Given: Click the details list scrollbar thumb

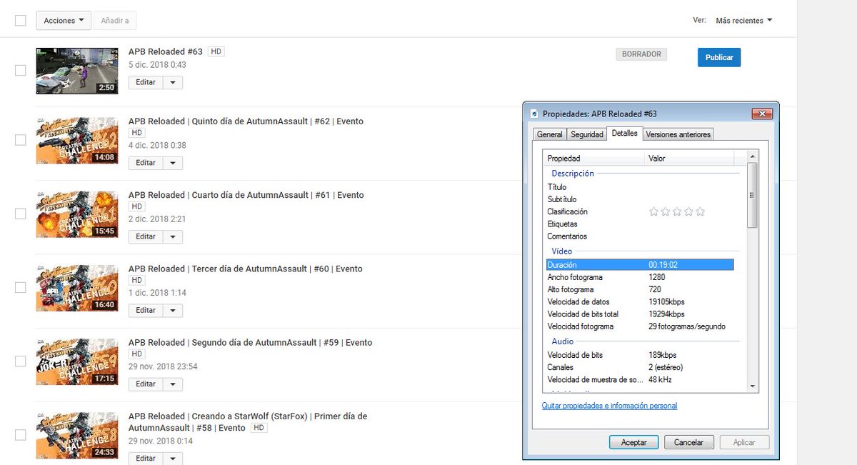Looking at the screenshot, I should coord(752,195).
